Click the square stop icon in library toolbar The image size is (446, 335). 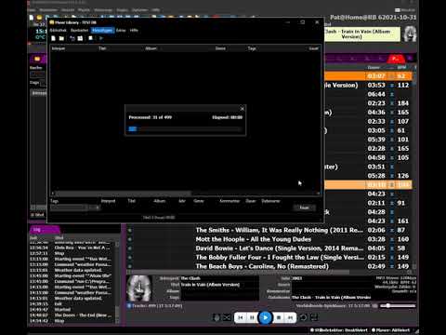tap(90, 38)
